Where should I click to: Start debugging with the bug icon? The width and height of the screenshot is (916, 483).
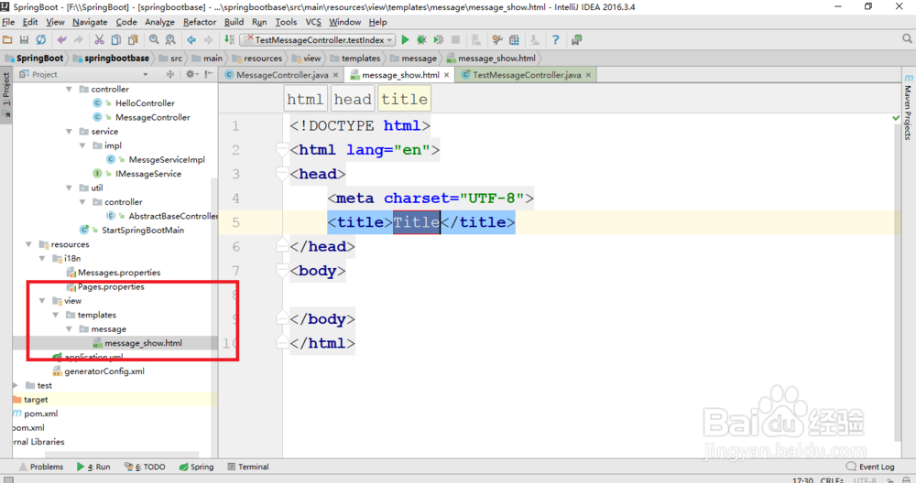421,39
